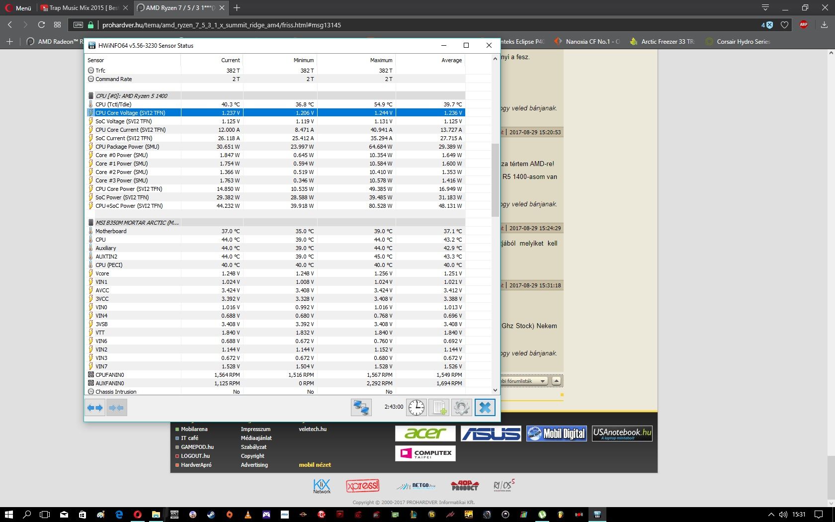
Task: Click the Average column header
Action: tap(430, 60)
